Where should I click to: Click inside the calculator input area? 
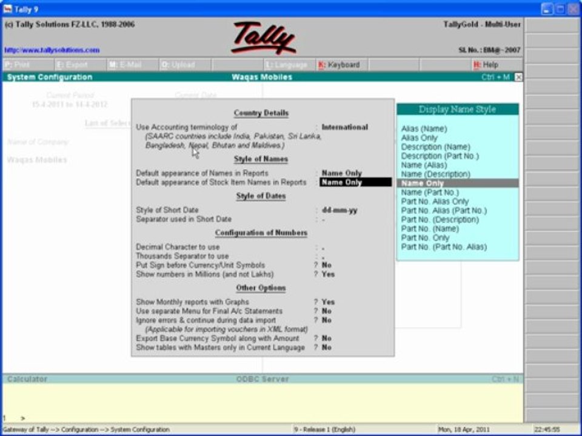coord(263,402)
